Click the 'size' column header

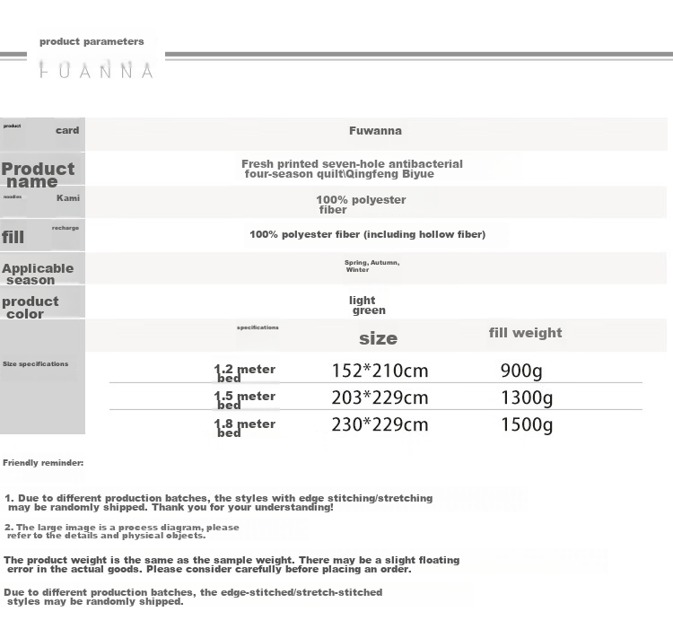(x=378, y=338)
